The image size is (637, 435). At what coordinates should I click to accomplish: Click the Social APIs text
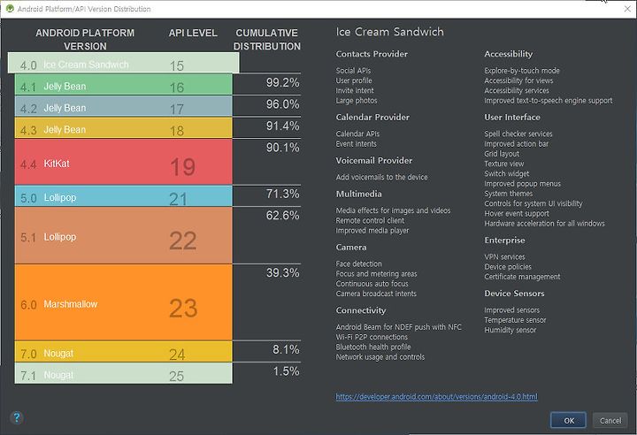(x=353, y=70)
